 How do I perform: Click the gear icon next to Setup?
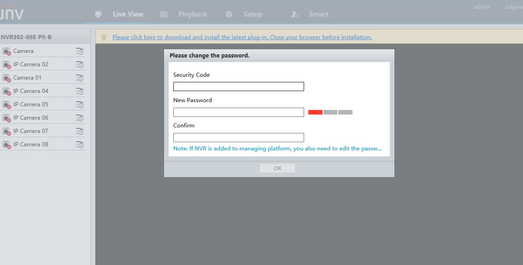click(x=229, y=14)
